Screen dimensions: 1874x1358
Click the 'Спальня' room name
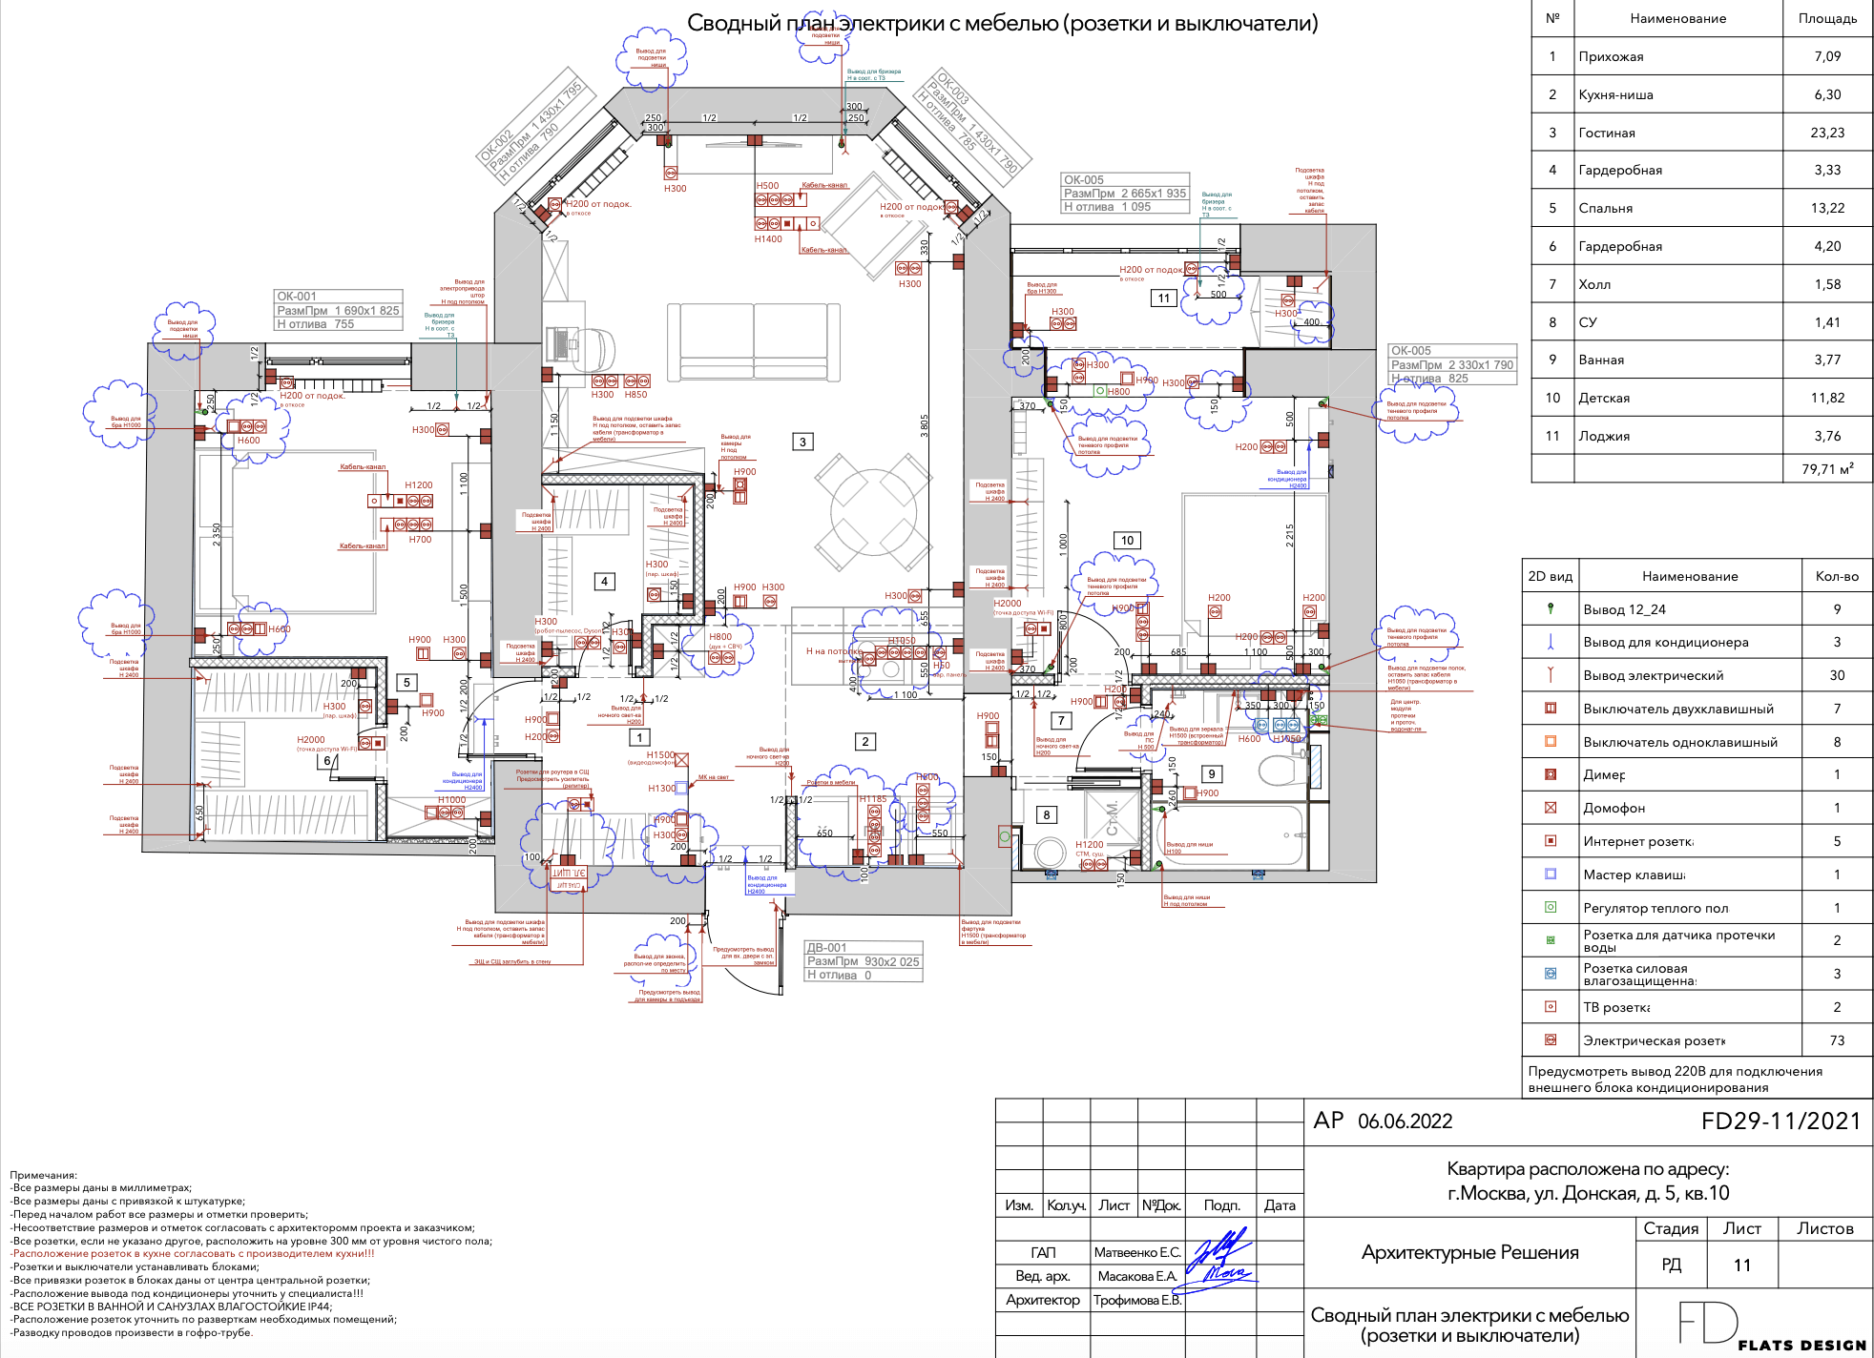tap(1605, 208)
